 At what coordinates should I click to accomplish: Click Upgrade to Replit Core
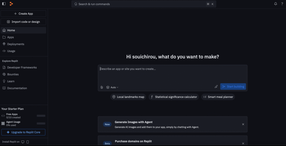(x=23, y=132)
